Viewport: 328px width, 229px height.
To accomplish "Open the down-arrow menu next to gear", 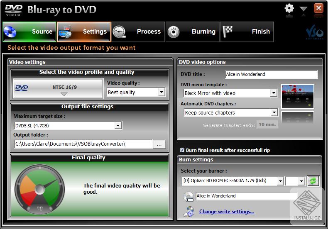I will click(304, 9).
